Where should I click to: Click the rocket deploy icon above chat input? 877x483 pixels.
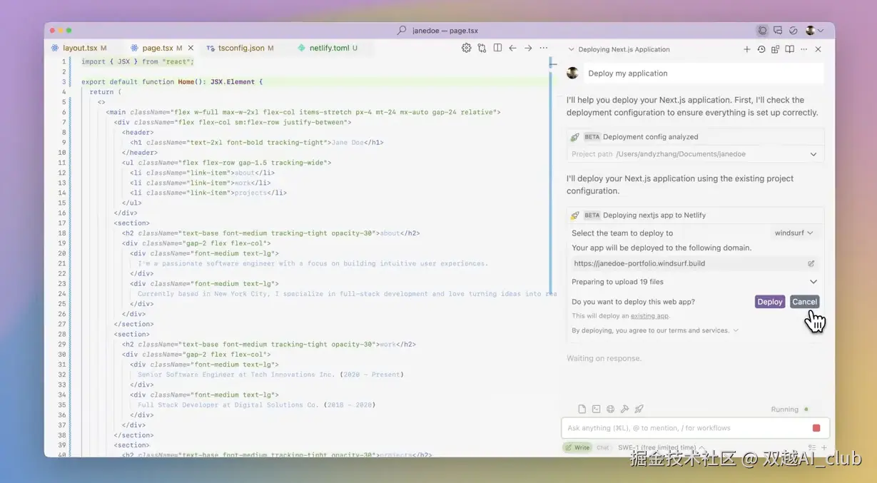point(639,409)
